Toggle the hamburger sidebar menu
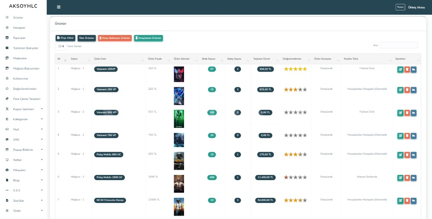Screen dimensions: 432x219 59,7
